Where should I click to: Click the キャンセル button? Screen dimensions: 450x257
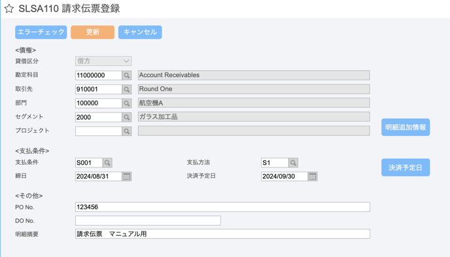pyautogui.click(x=140, y=32)
